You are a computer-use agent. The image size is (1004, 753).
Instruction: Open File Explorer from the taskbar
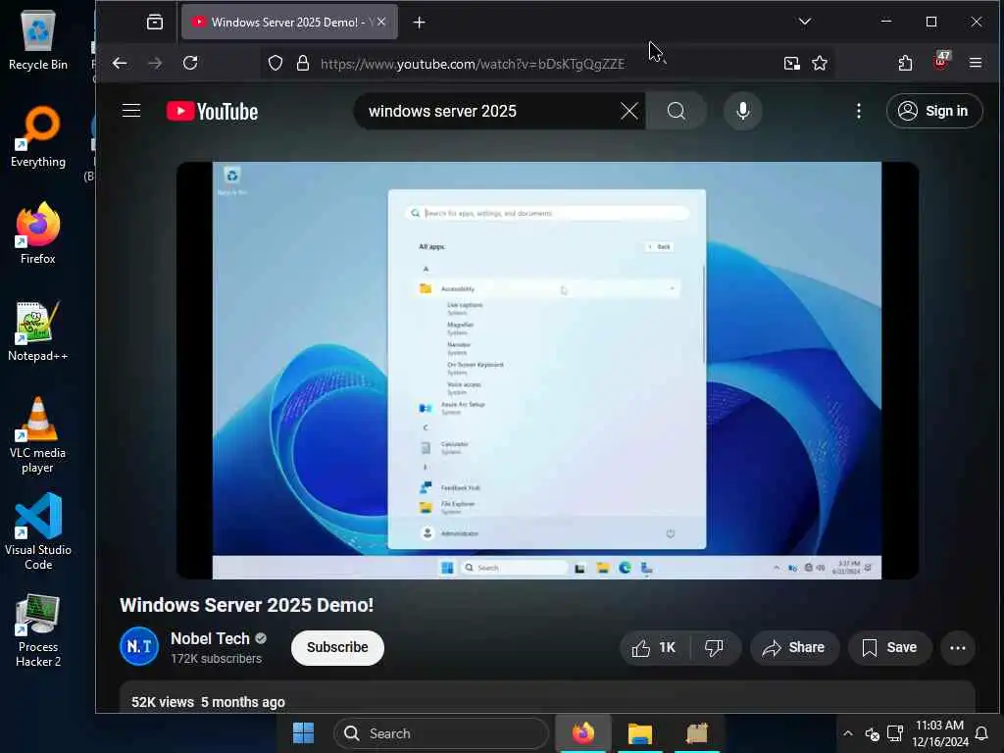click(639, 733)
